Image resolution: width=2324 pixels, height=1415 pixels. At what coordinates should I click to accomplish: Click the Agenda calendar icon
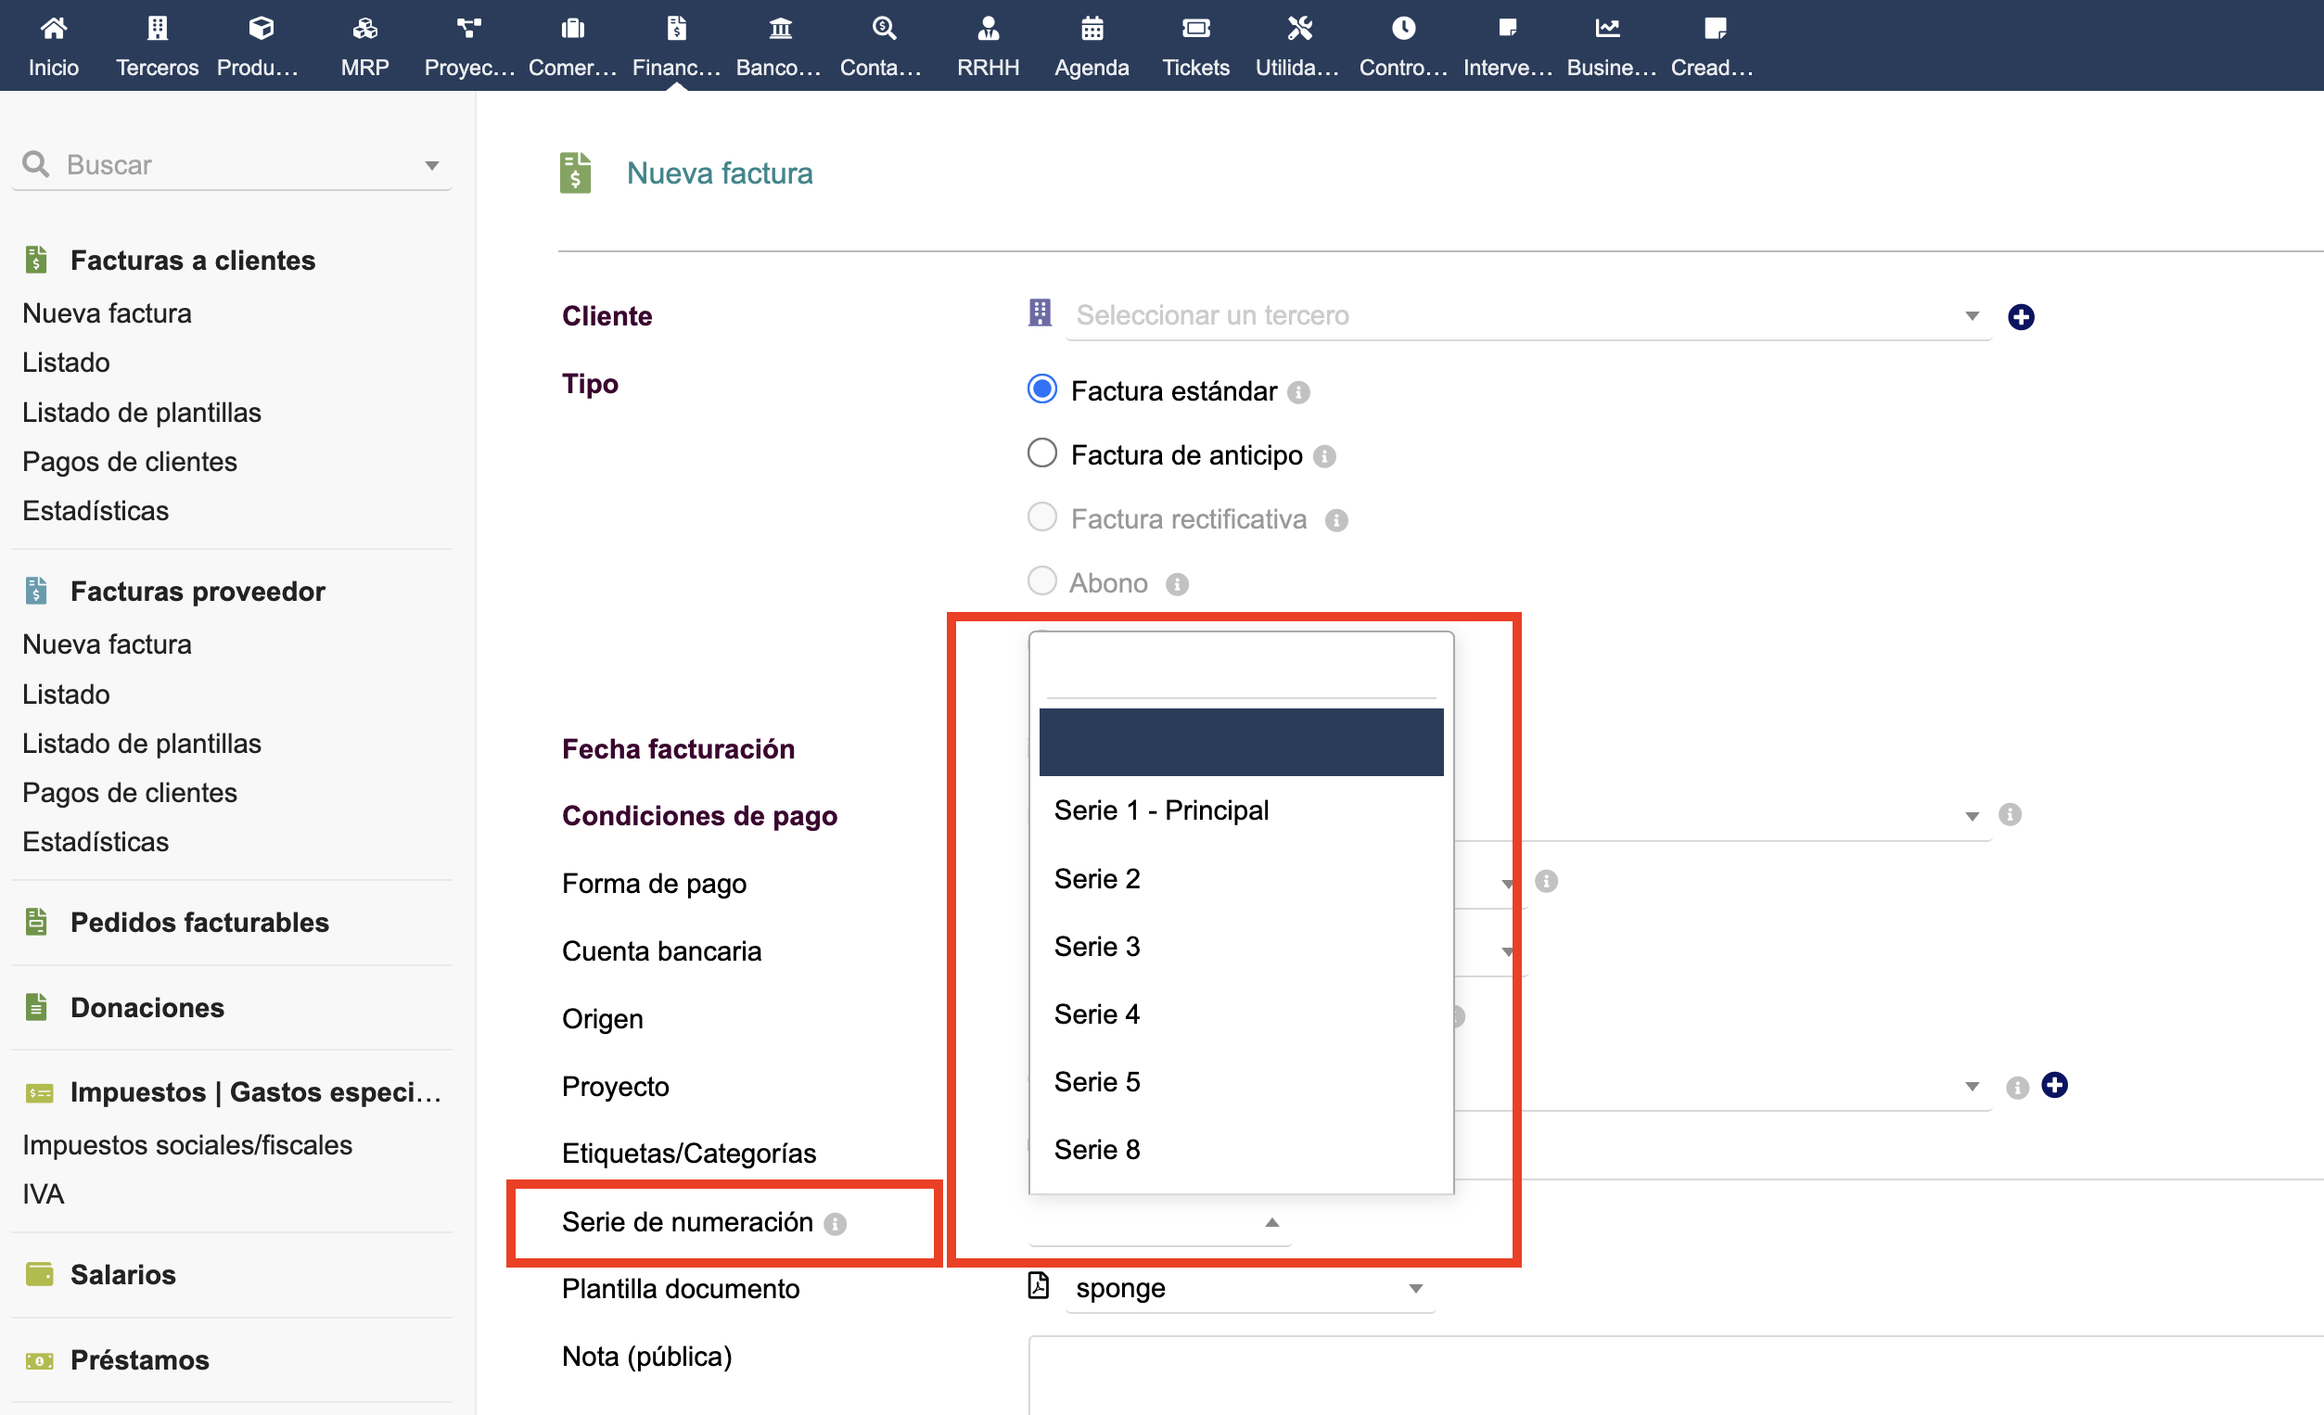[x=1092, y=29]
